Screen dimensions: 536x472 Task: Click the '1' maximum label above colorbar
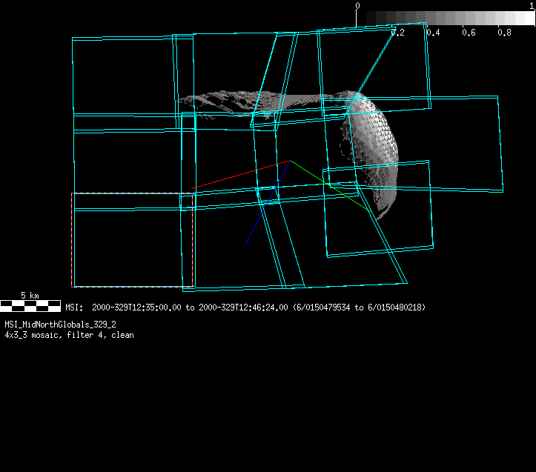[532, 5]
